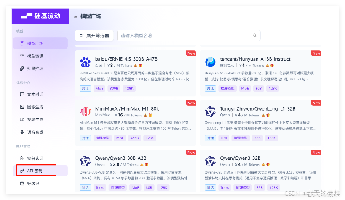Click the SiliconFlow logo in header
This screenshot has height=200, width=345.
[x=40, y=16]
